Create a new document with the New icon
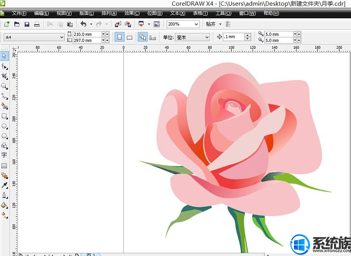351x256 pixels. (x=7, y=24)
